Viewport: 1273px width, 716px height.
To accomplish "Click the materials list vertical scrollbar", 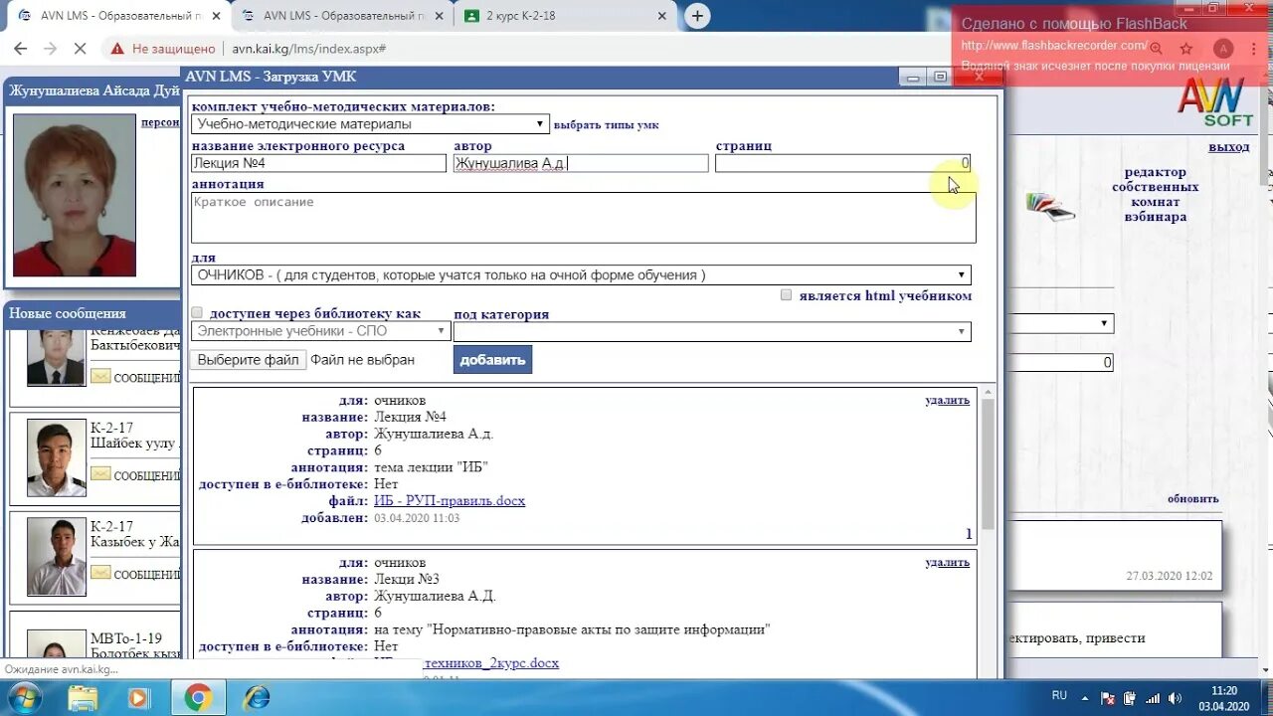I will pos(988,464).
